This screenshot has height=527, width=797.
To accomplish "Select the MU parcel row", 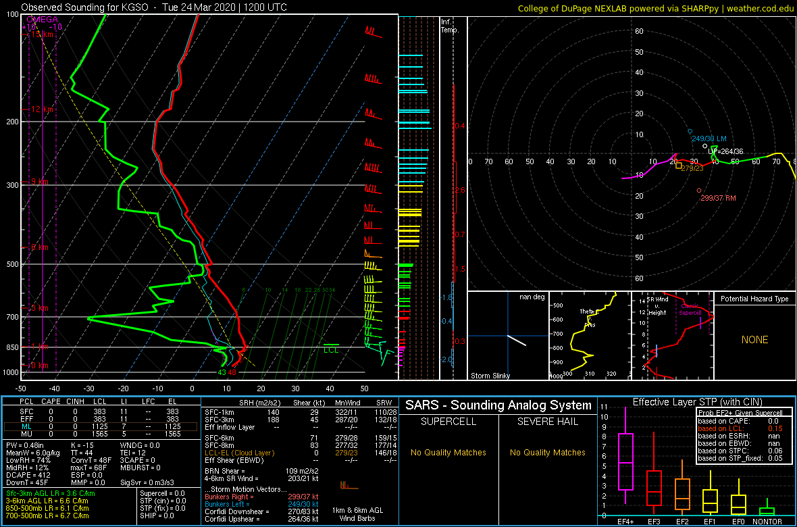I will pyautogui.click(x=101, y=434).
